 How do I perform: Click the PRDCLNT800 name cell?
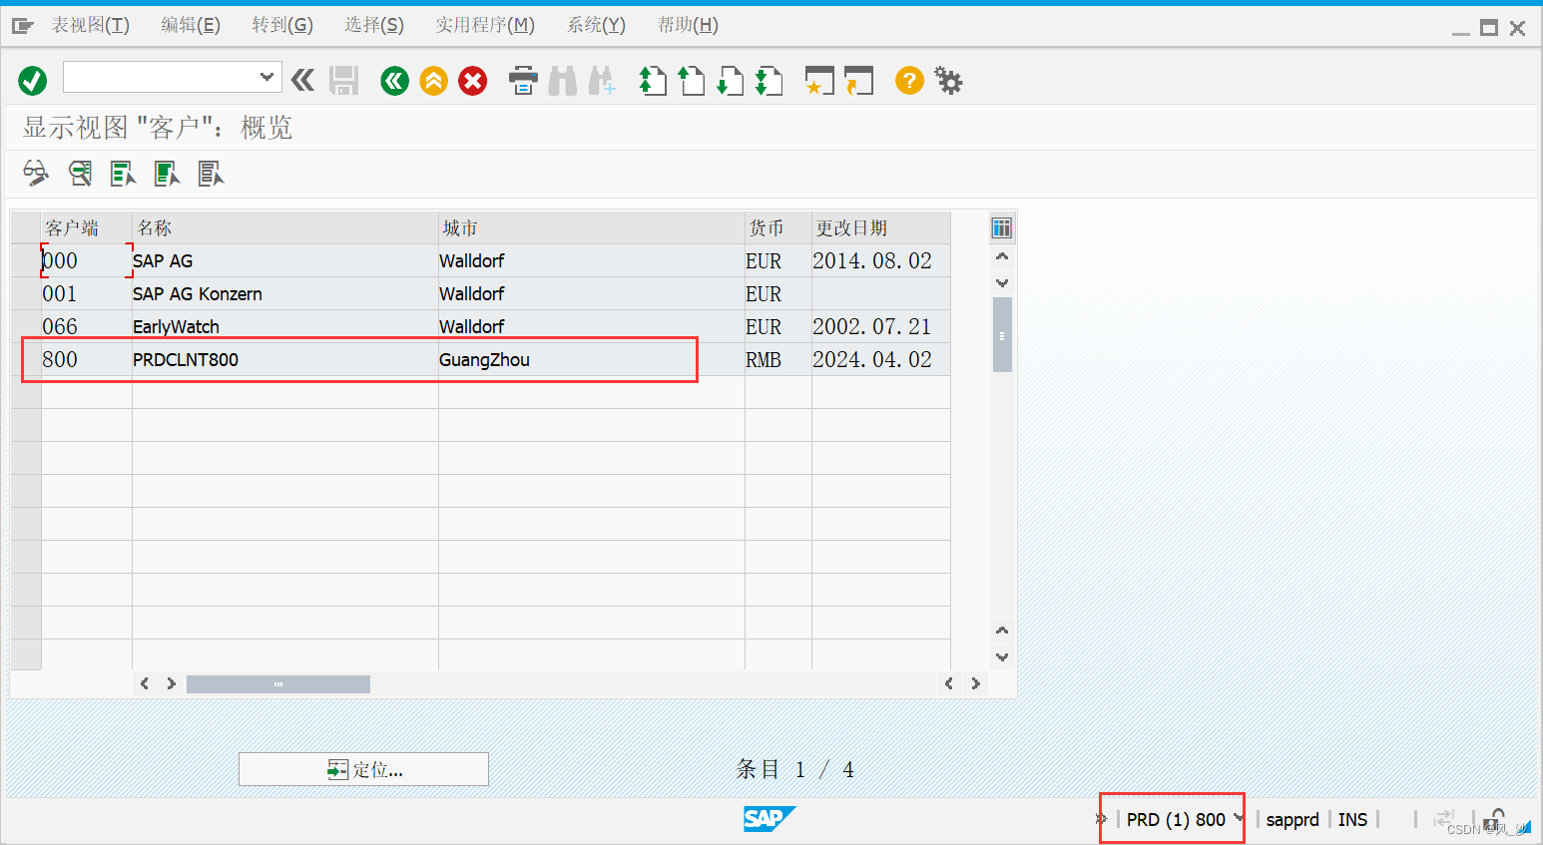[x=285, y=359]
